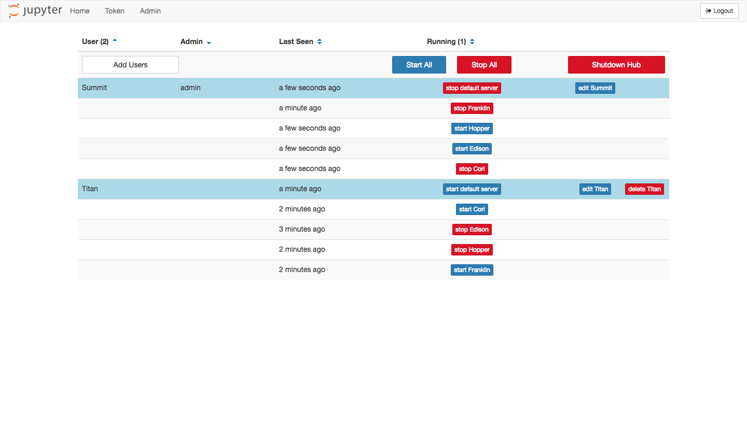Click the Admin column sort arrow
This screenshot has height=428, width=747.
209,43
